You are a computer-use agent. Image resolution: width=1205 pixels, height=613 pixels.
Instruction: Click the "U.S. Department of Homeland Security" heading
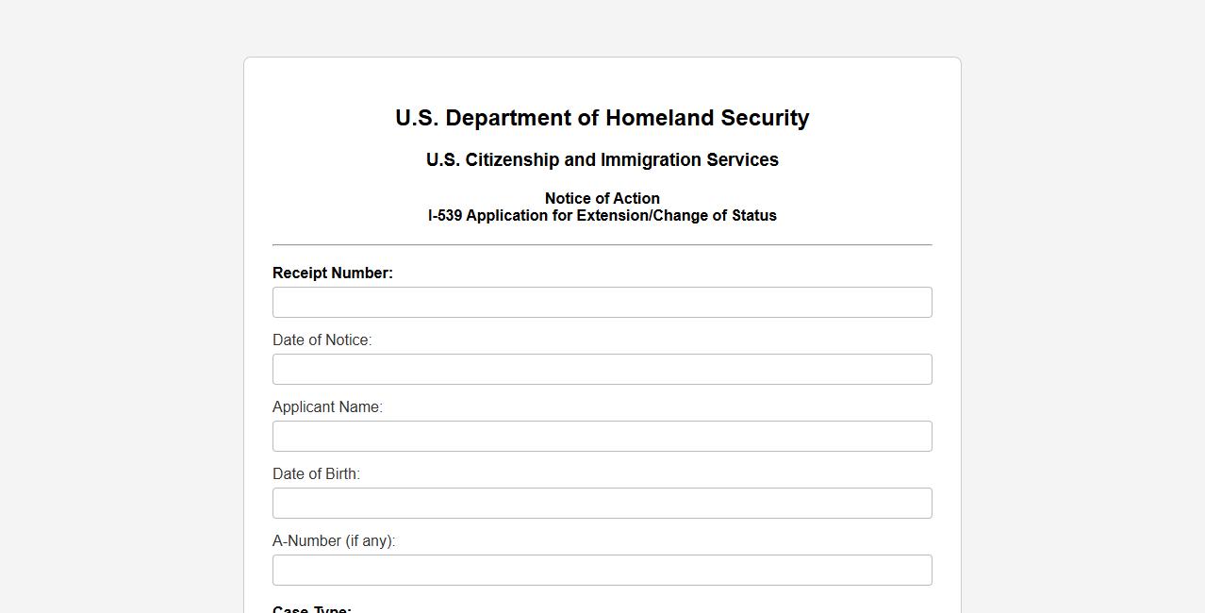point(602,119)
